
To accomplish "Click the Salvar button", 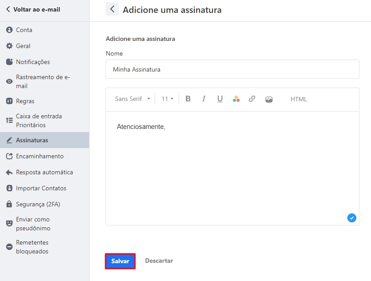I will click(x=120, y=261).
